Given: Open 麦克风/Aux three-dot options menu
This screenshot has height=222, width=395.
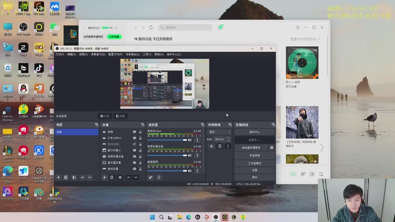Looking at the screenshot, I should pyautogui.click(x=197, y=140).
